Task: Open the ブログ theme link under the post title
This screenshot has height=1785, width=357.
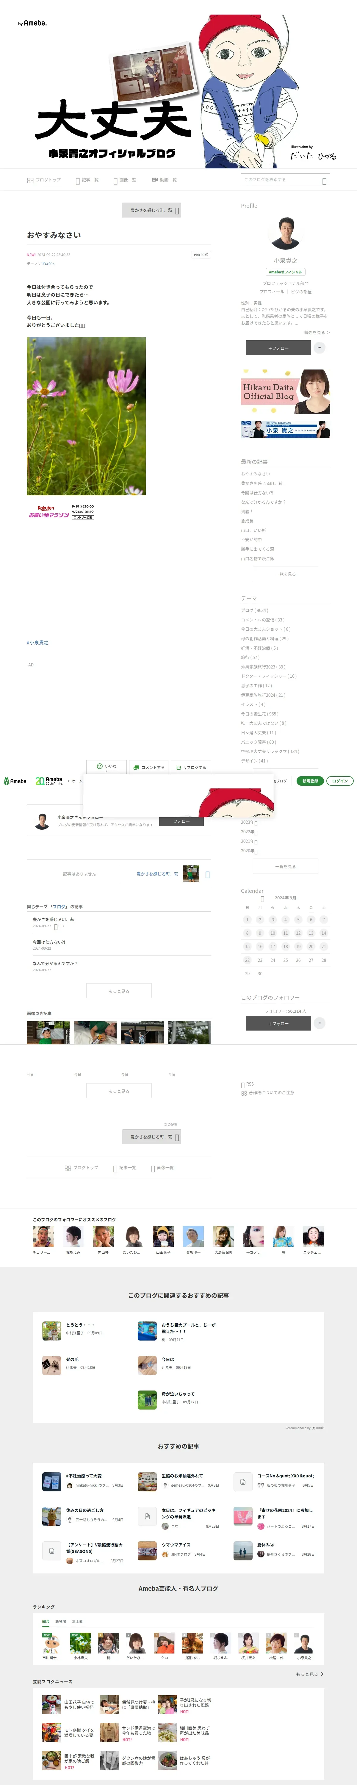Action: tap(48, 264)
